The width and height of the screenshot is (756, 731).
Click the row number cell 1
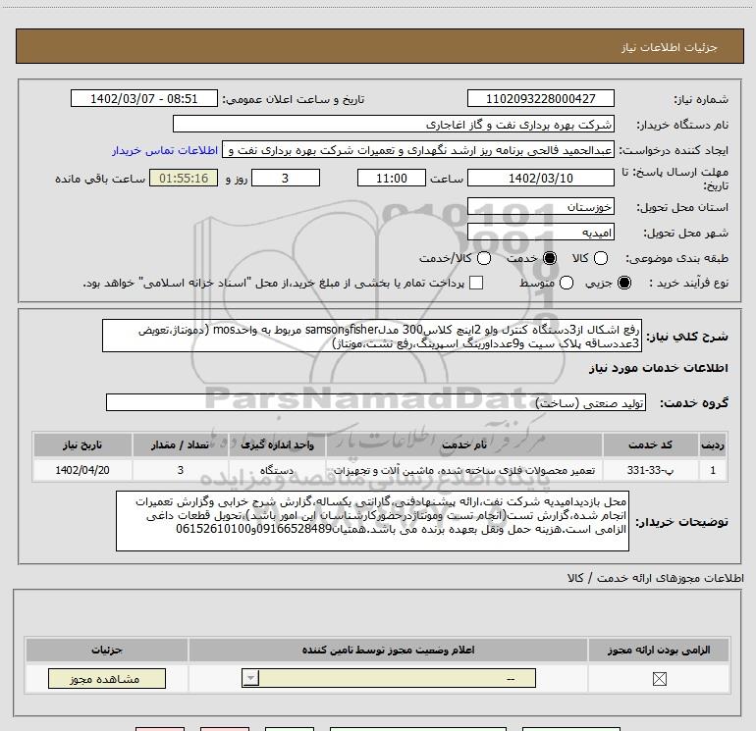point(713,470)
